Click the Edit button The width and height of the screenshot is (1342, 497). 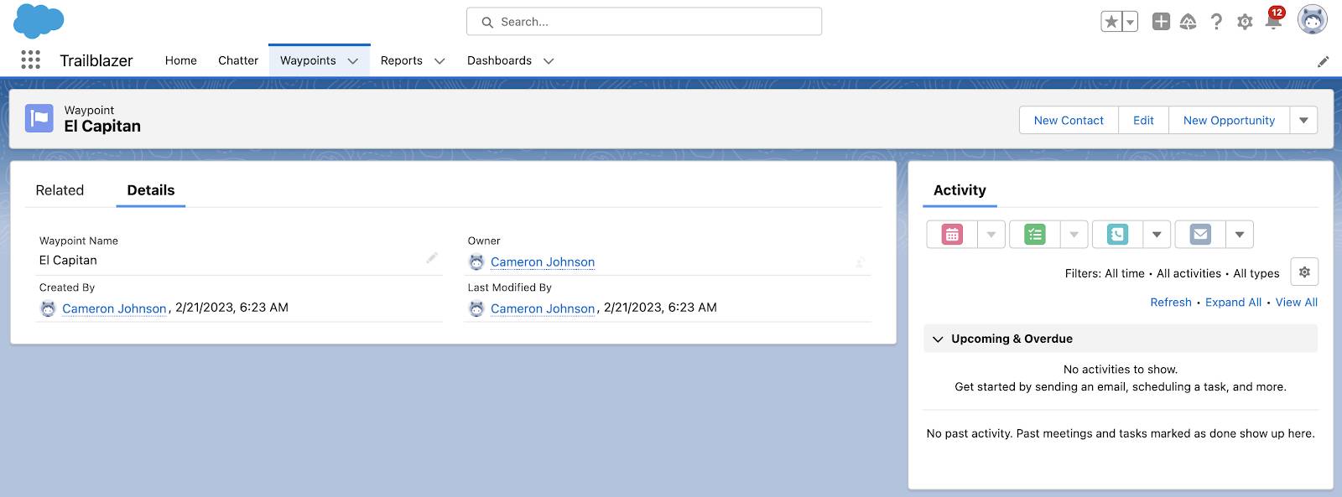click(x=1143, y=121)
